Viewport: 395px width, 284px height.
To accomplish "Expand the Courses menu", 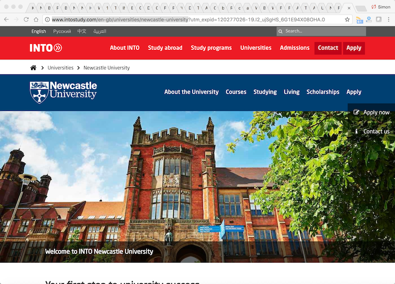I will 236,92.
